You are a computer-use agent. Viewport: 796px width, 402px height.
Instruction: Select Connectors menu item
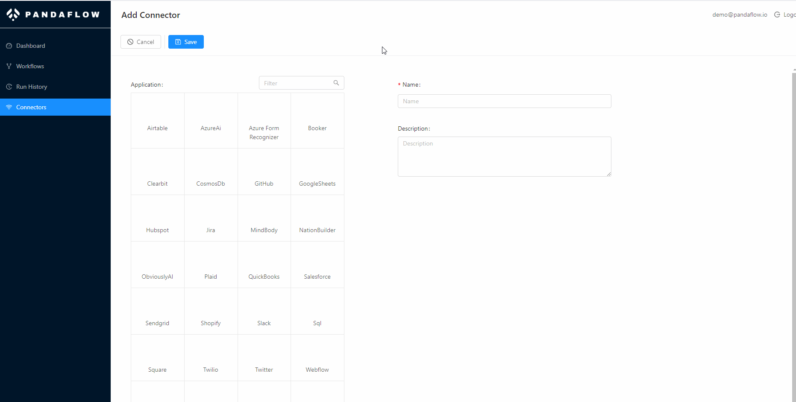[55, 107]
